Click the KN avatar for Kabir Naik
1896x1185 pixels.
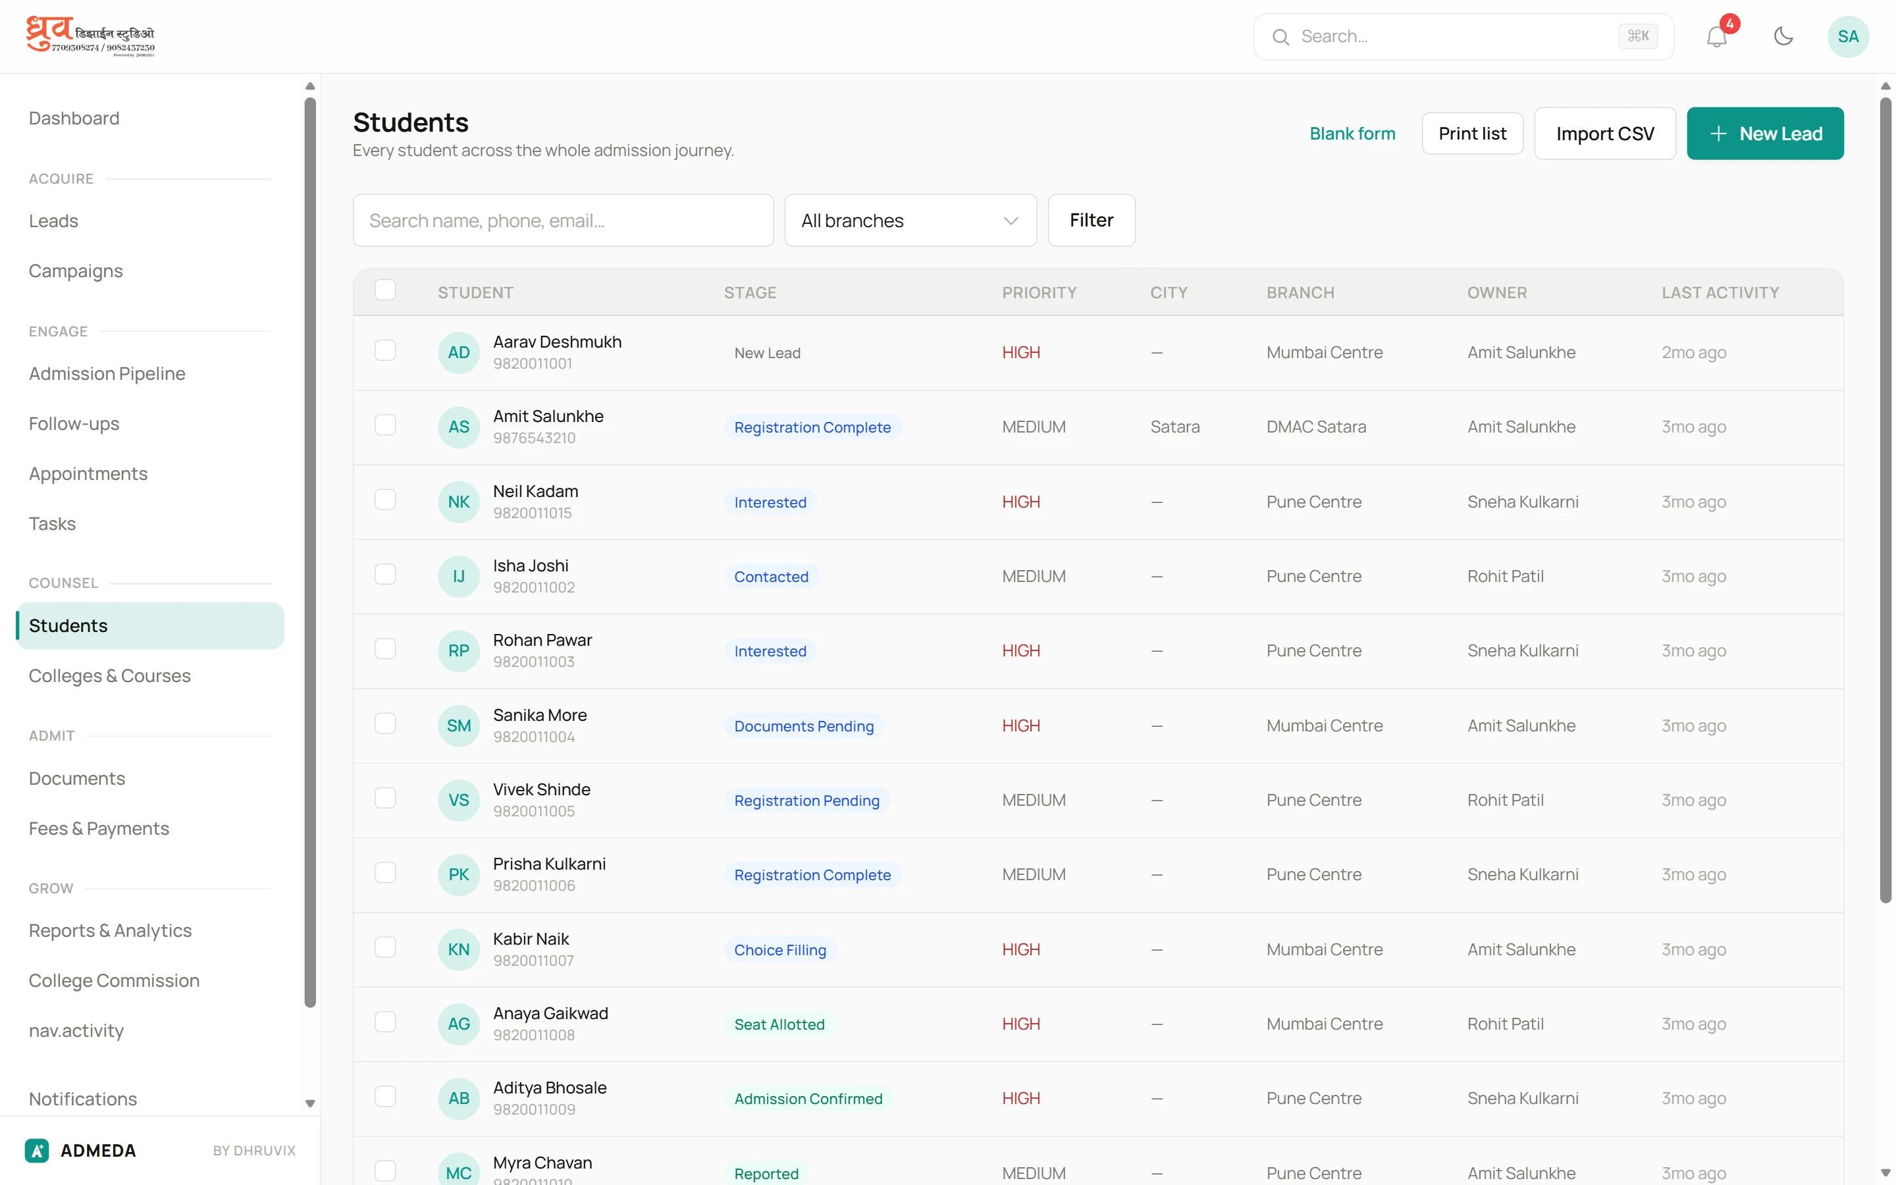458,949
